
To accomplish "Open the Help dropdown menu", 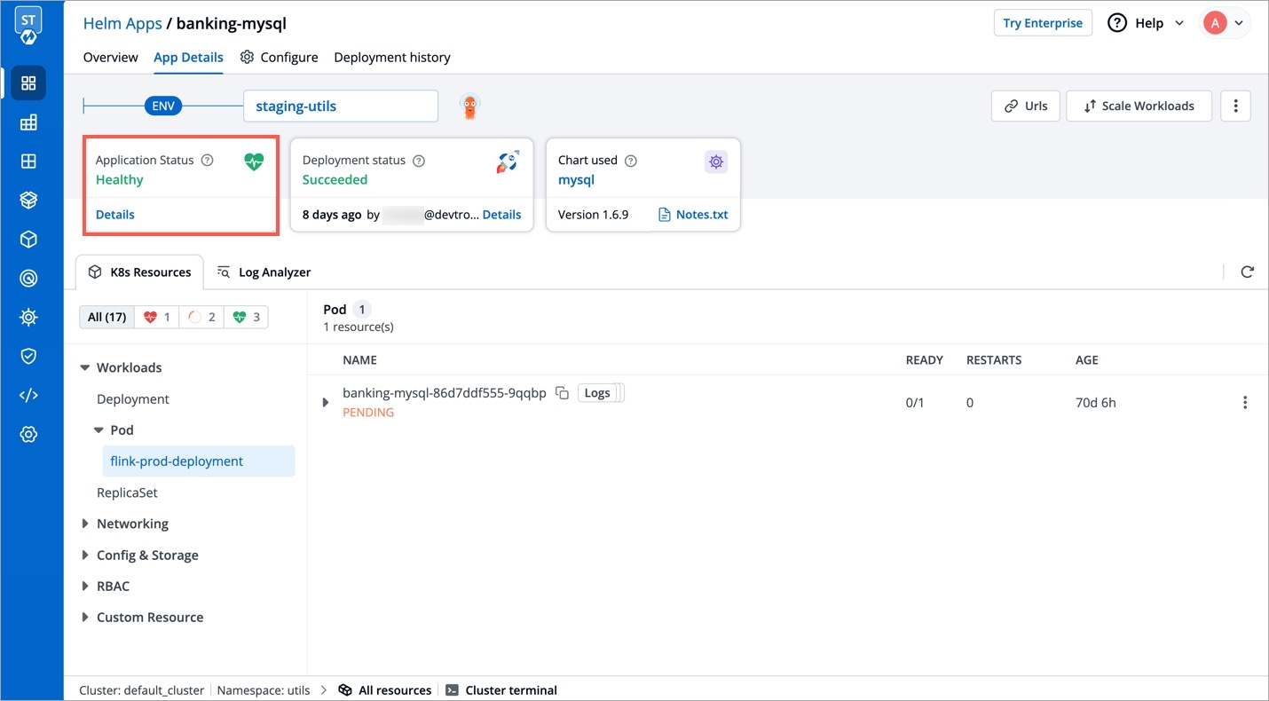I will [x=1146, y=23].
